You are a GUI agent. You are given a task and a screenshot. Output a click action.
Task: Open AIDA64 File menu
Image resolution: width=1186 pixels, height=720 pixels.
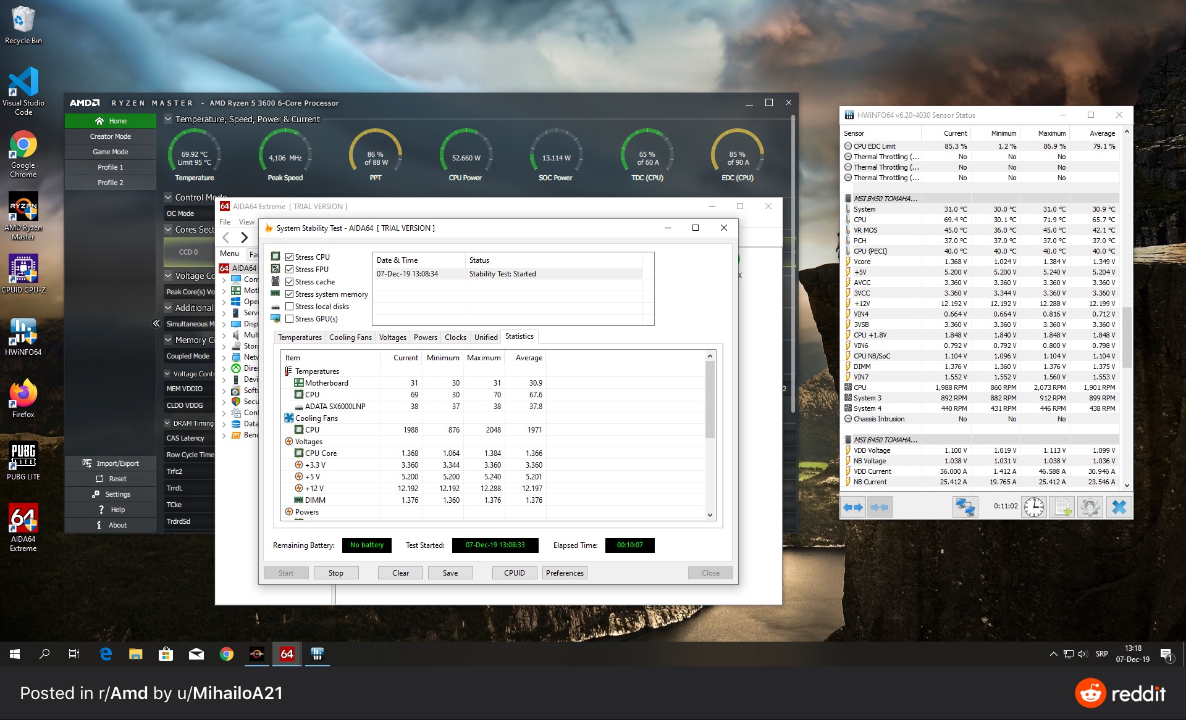click(225, 222)
